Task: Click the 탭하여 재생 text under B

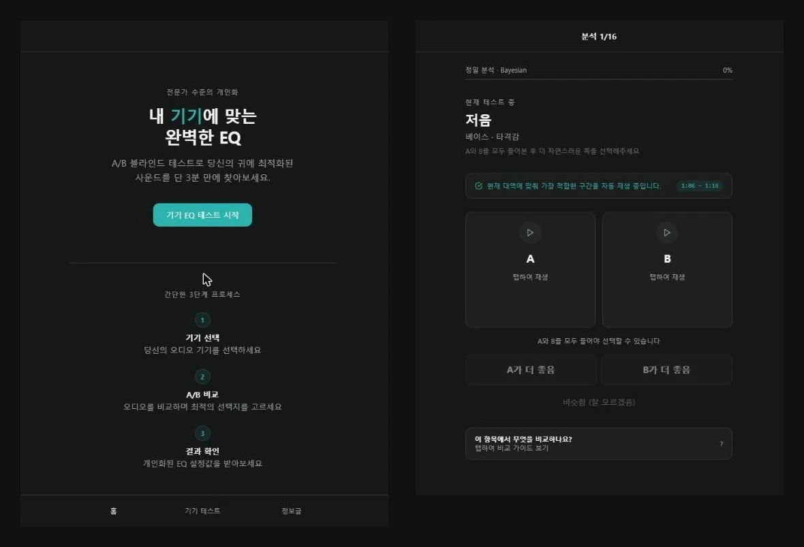Action: [667, 277]
